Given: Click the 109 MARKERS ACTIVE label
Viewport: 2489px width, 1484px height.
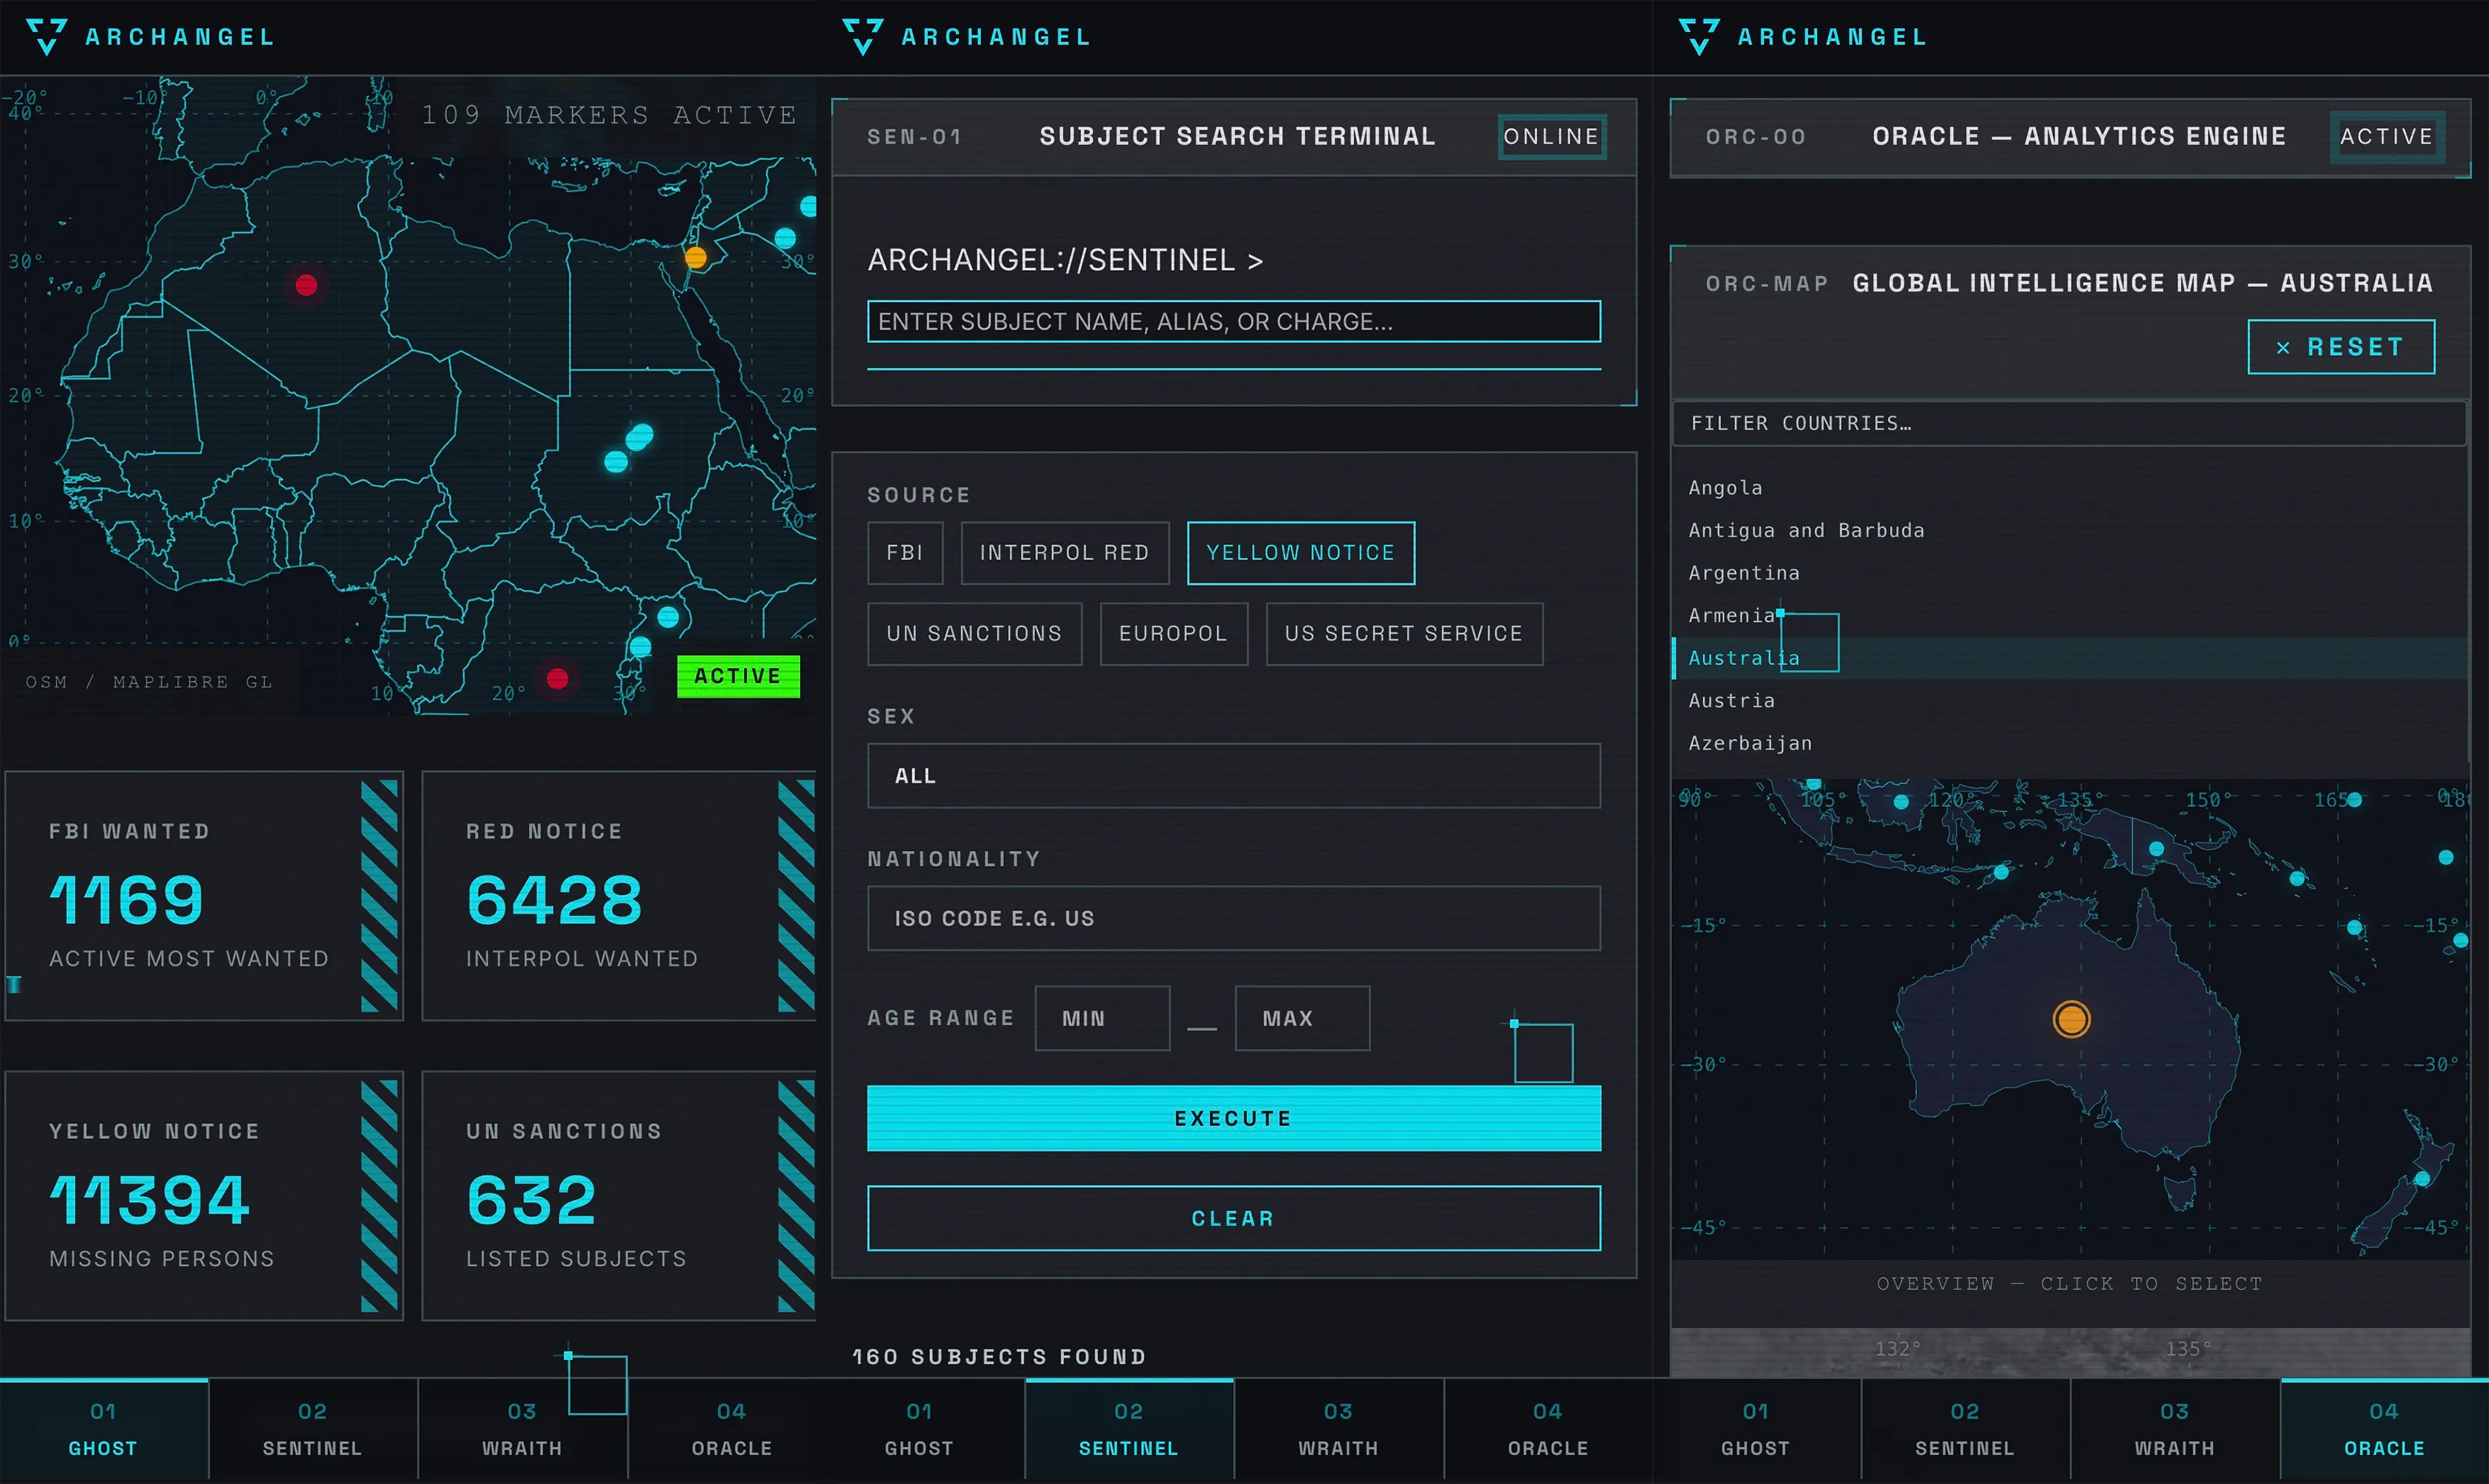Looking at the screenshot, I should [x=609, y=115].
